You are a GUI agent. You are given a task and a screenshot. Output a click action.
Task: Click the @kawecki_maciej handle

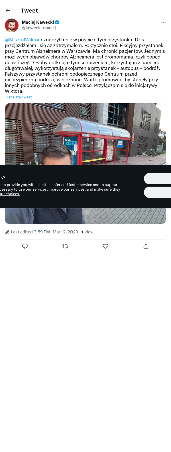click(x=39, y=28)
